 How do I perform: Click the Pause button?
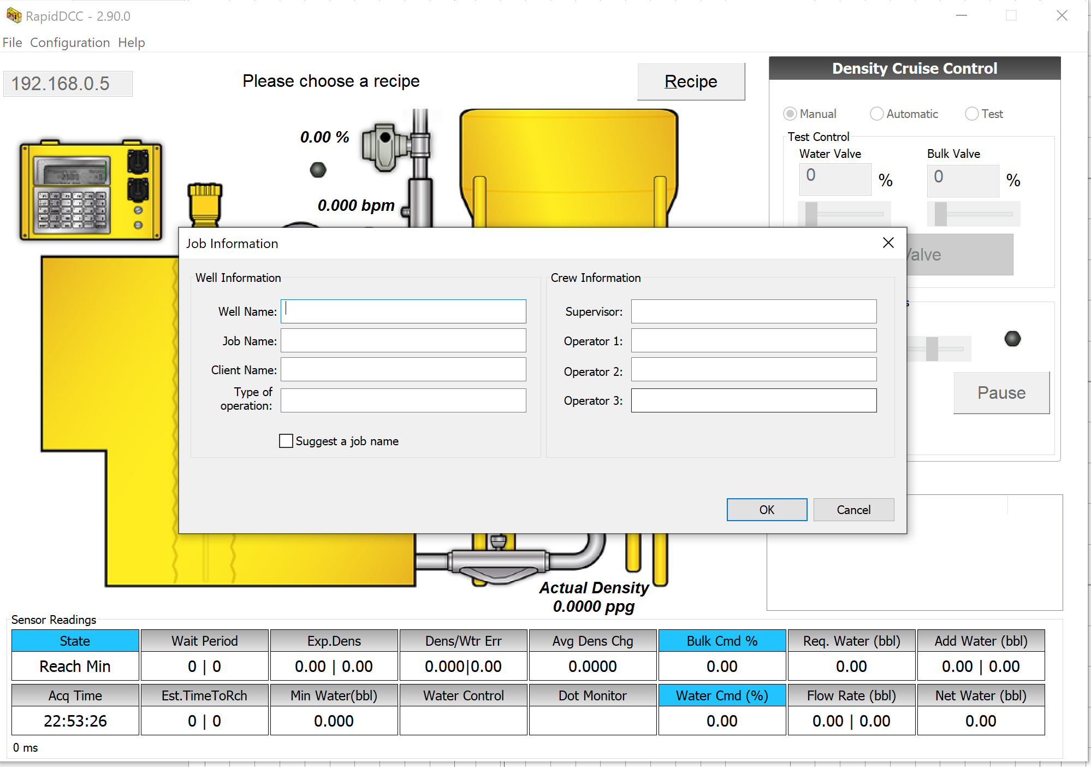(x=1001, y=393)
